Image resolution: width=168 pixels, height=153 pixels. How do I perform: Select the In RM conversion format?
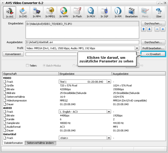coord(118,12)
